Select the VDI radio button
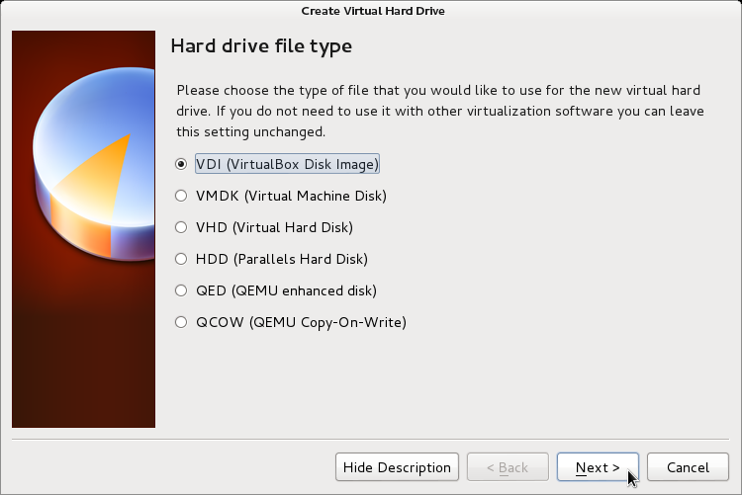742x495 pixels. [181, 164]
